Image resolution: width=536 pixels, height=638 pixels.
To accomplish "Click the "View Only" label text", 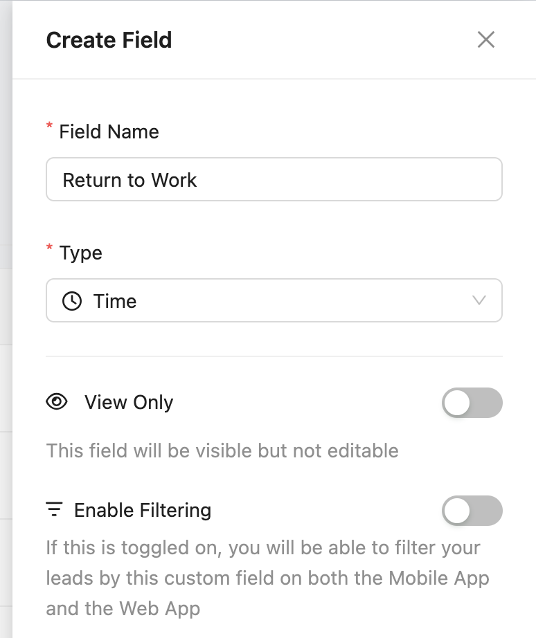I will [x=129, y=402].
